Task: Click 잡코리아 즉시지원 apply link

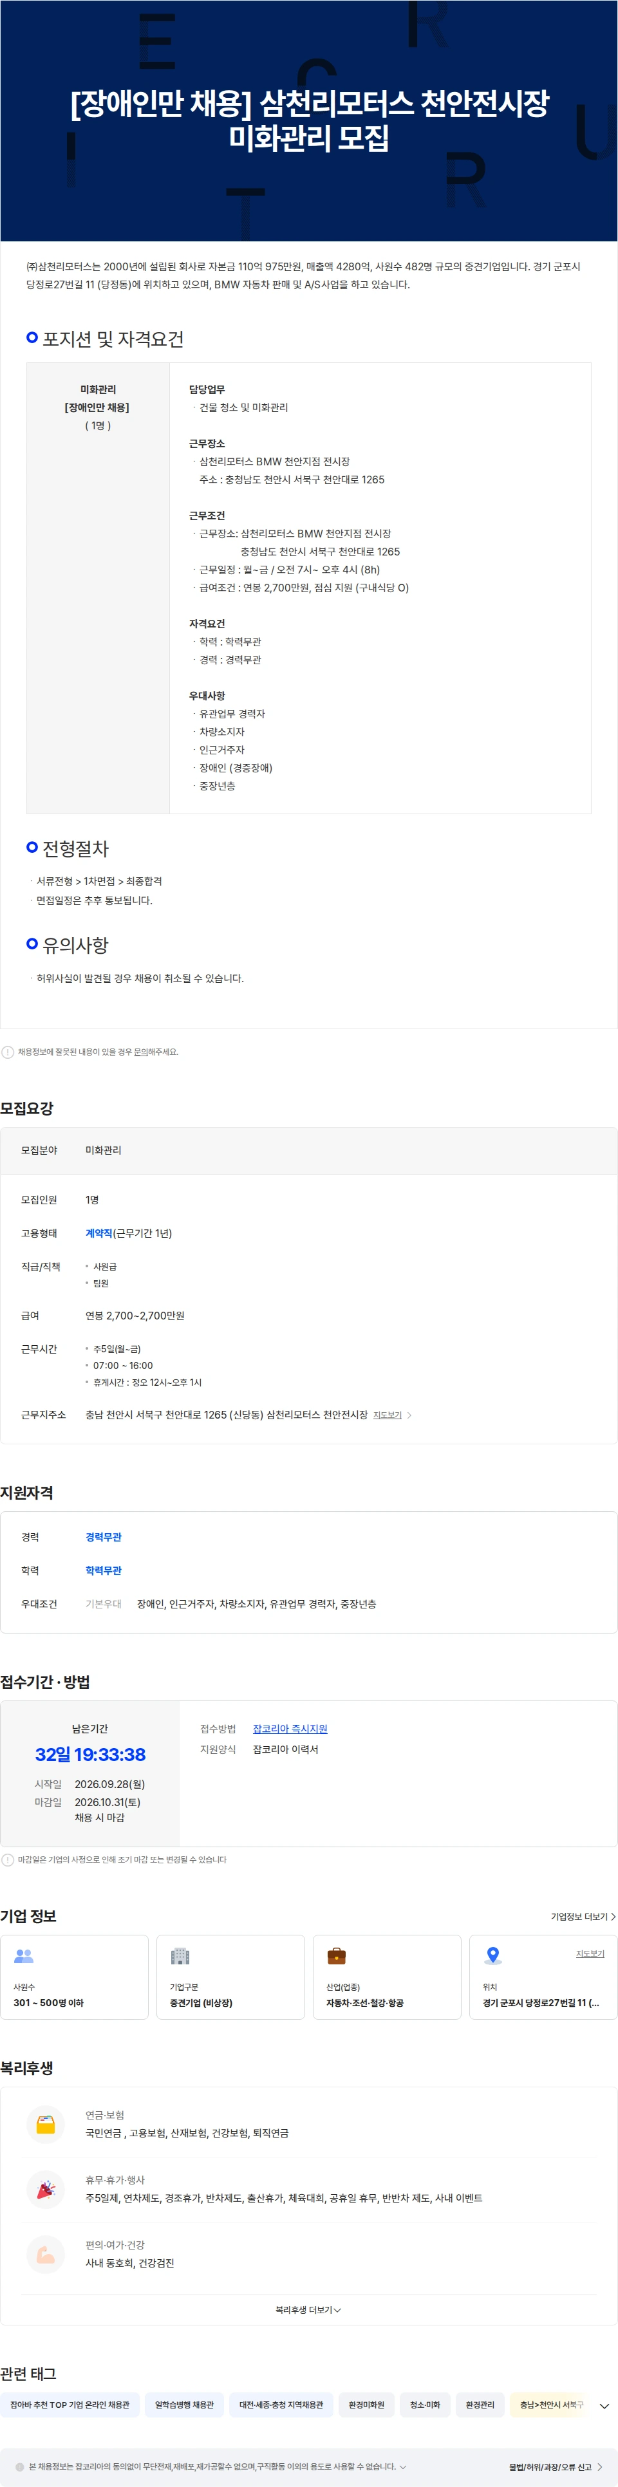Action: (x=290, y=1729)
